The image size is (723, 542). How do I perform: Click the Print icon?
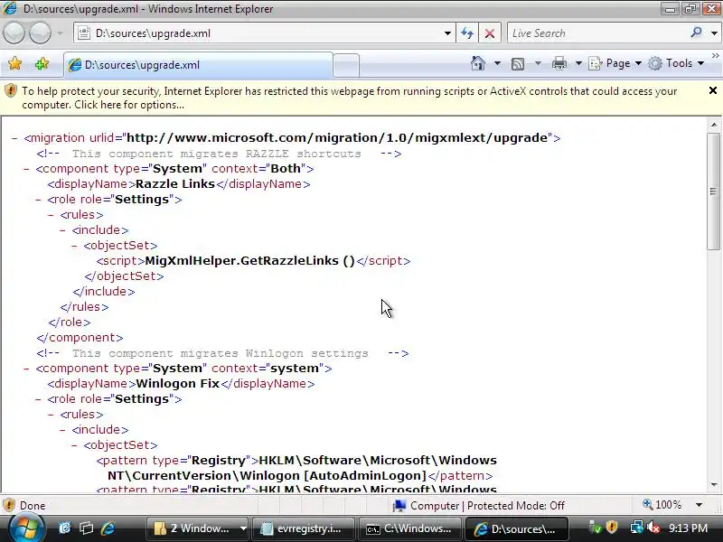tap(559, 63)
